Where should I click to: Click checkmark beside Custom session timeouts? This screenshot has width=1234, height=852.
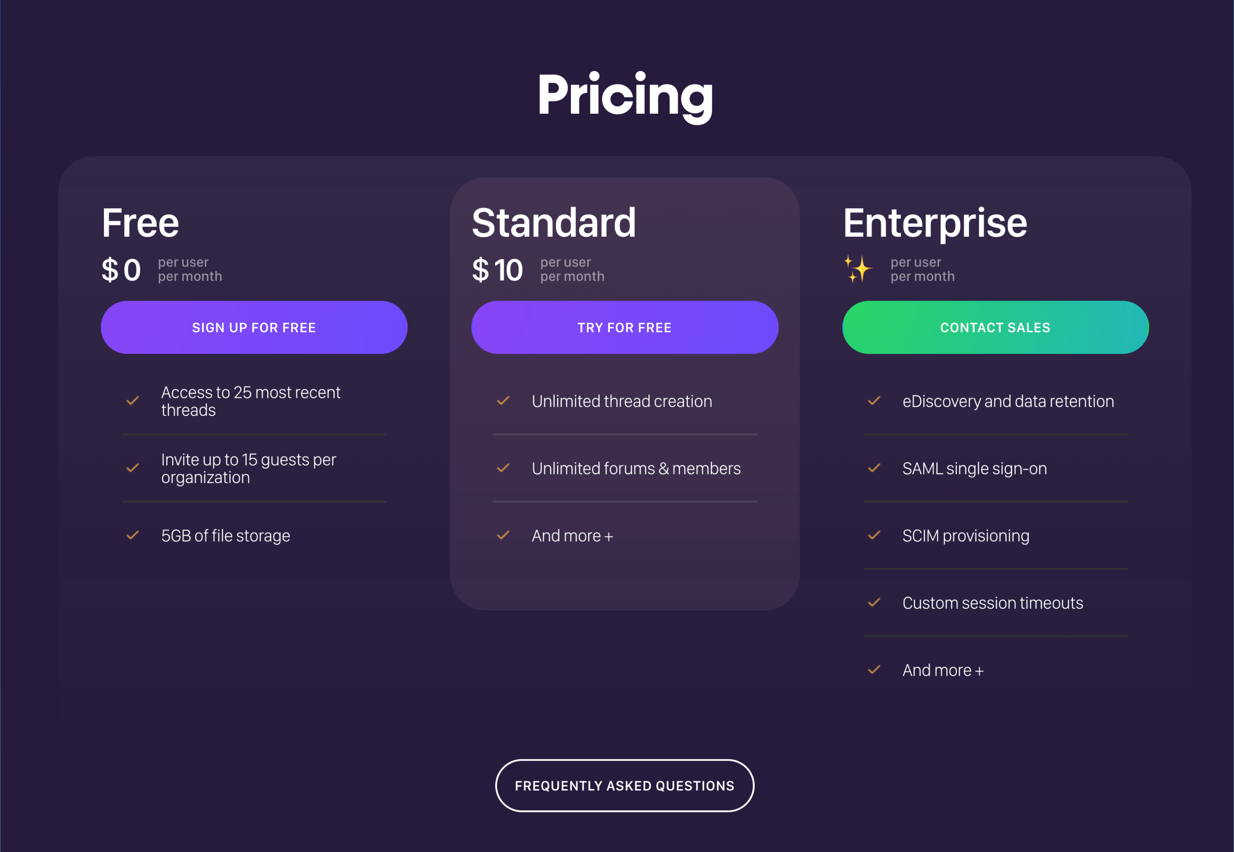pyautogui.click(x=874, y=602)
